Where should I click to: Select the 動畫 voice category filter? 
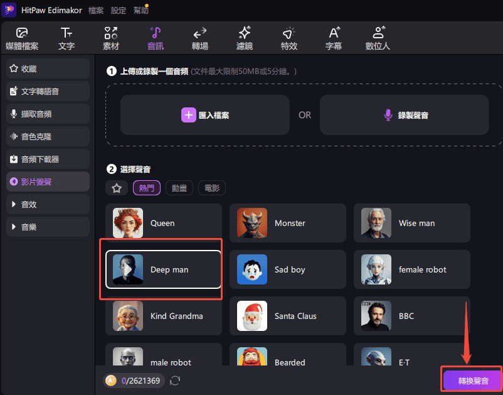point(179,188)
